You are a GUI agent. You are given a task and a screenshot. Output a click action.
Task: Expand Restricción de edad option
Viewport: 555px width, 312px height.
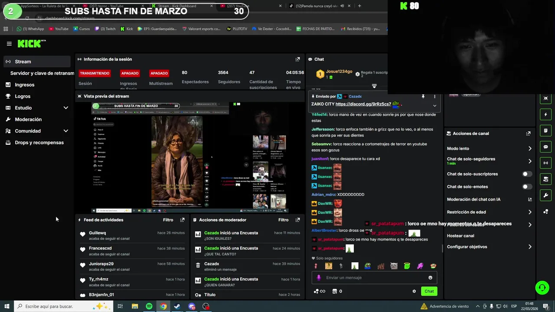click(x=530, y=212)
